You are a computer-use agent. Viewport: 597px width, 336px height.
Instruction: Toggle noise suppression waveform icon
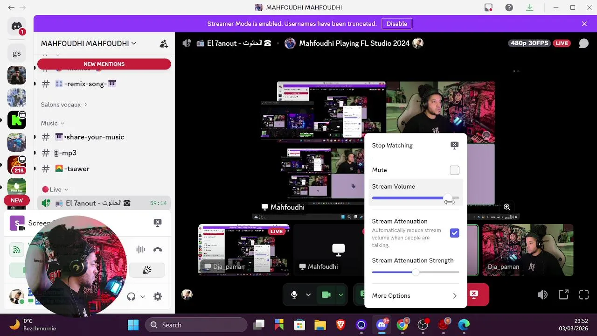pos(140,250)
